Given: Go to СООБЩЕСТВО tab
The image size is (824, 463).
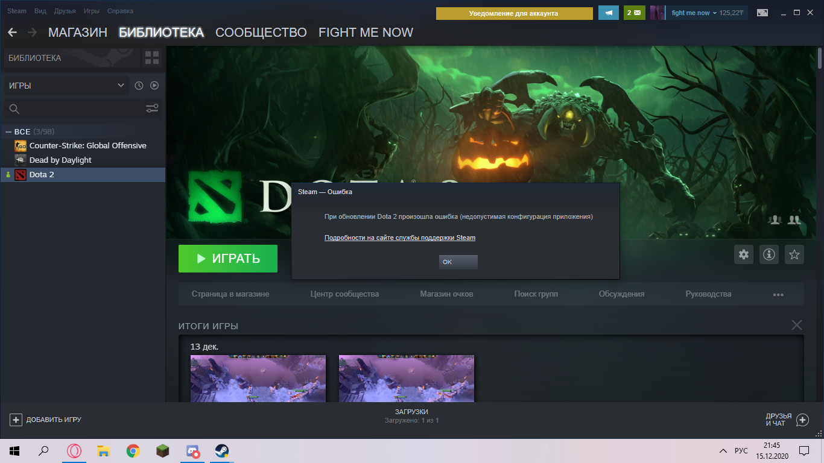Looking at the screenshot, I should [x=261, y=33].
